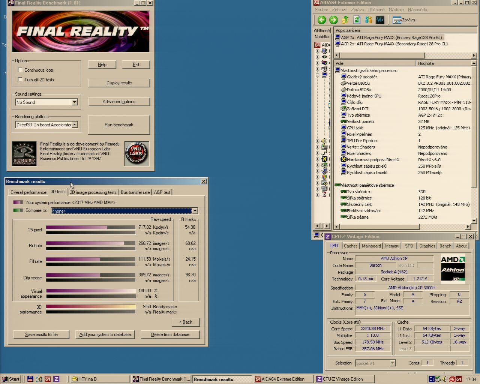Click the DirectX yellow X tree icon

point(324,159)
